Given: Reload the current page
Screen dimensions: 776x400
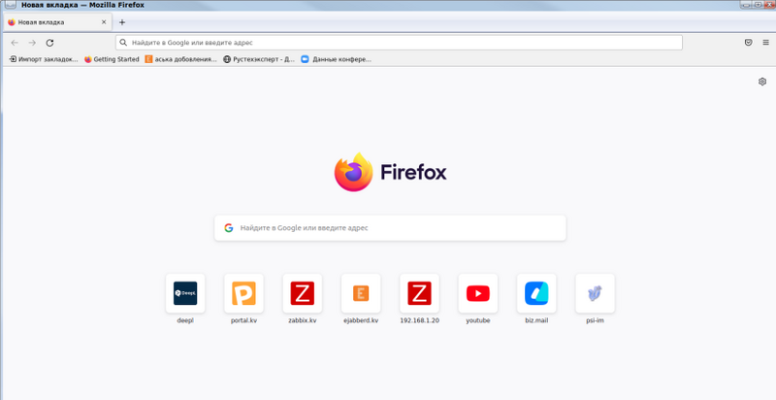Looking at the screenshot, I should (x=49, y=43).
